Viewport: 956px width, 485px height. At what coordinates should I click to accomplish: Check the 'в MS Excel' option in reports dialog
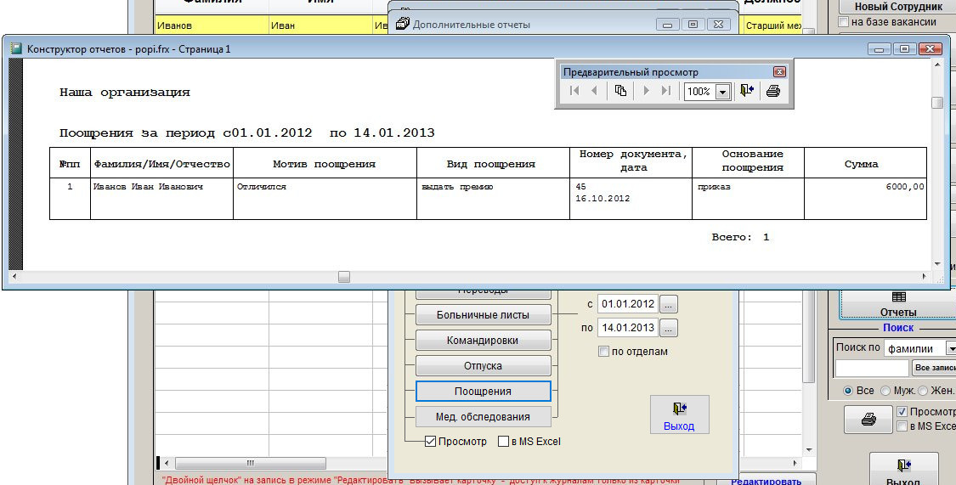click(x=504, y=442)
